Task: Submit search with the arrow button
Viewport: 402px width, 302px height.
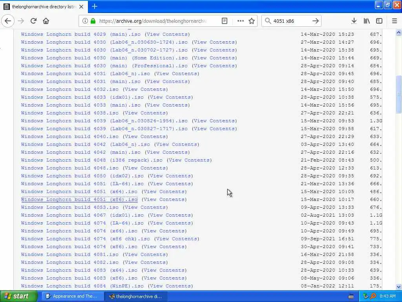Action: pyautogui.click(x=316, y=21)
